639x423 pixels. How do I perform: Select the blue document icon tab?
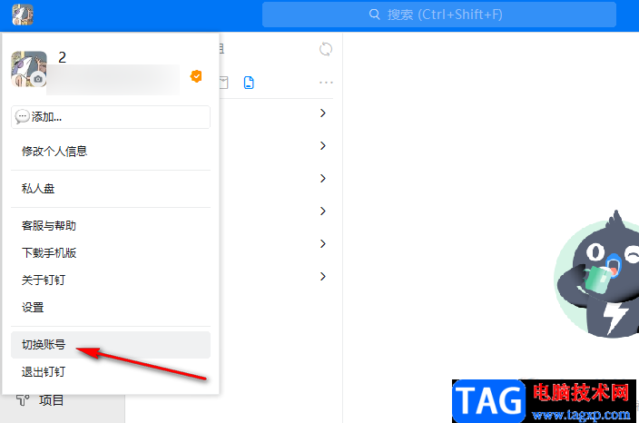(x=249, y=83)
